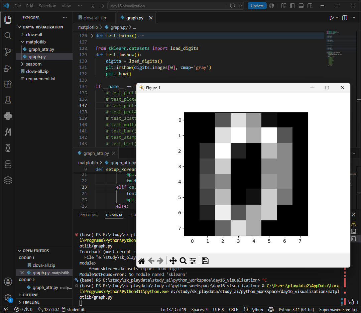Open the Testing flask view
This screenshot has width=361, height=313.
coord(8,100)
